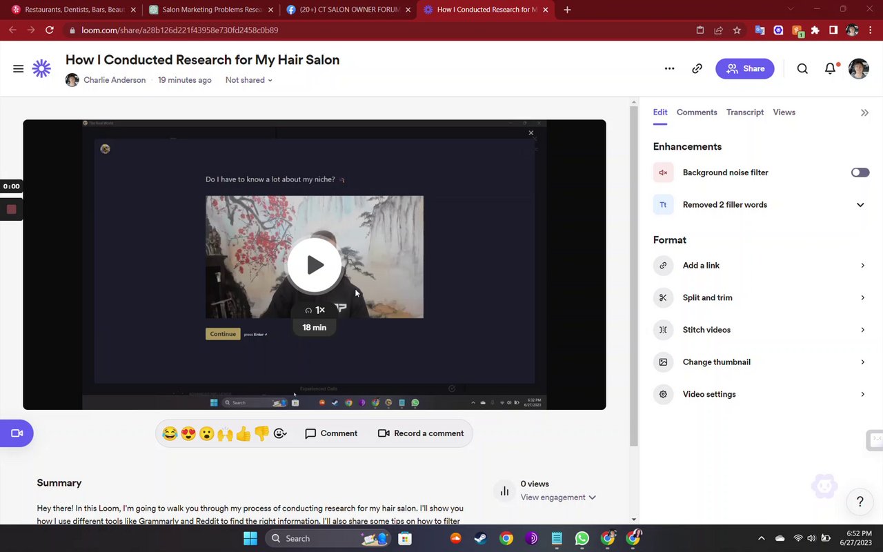Screen dimensions: 883x552
Task: Open Chrome's share page icon
Action: point(718,30)
